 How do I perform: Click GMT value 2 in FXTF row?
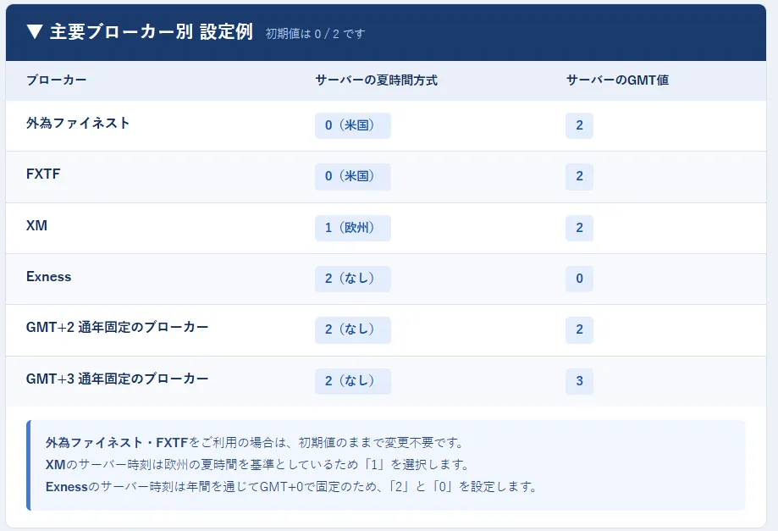(x=580, y=177)
